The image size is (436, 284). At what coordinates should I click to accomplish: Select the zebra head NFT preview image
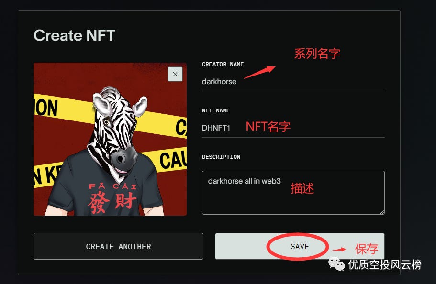click(110, 139)
